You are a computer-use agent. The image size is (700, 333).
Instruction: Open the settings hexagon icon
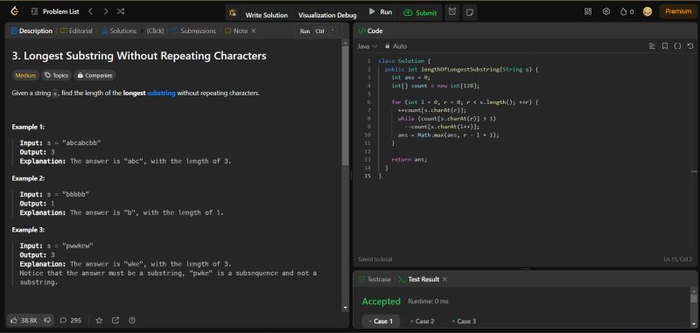[606, 11]
